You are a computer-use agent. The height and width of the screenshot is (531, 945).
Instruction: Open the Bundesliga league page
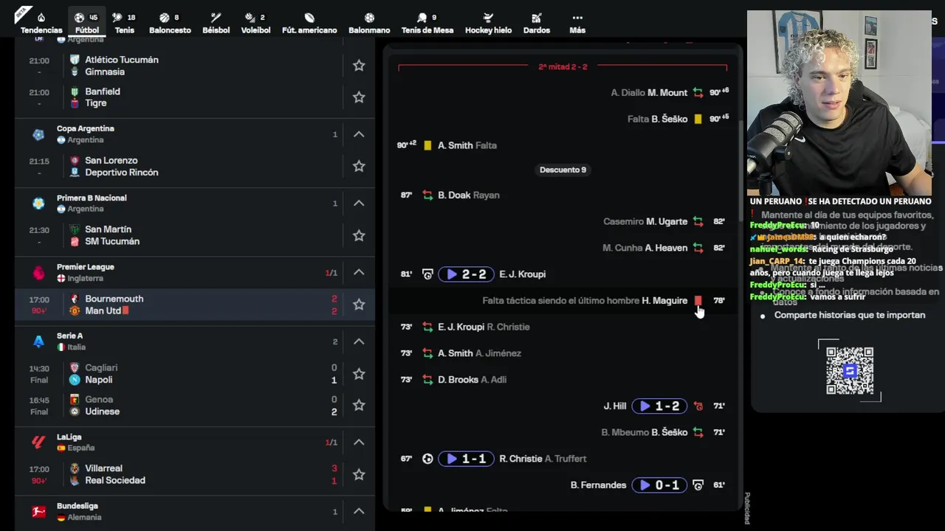pyautogui.click(x=78, y=506)
